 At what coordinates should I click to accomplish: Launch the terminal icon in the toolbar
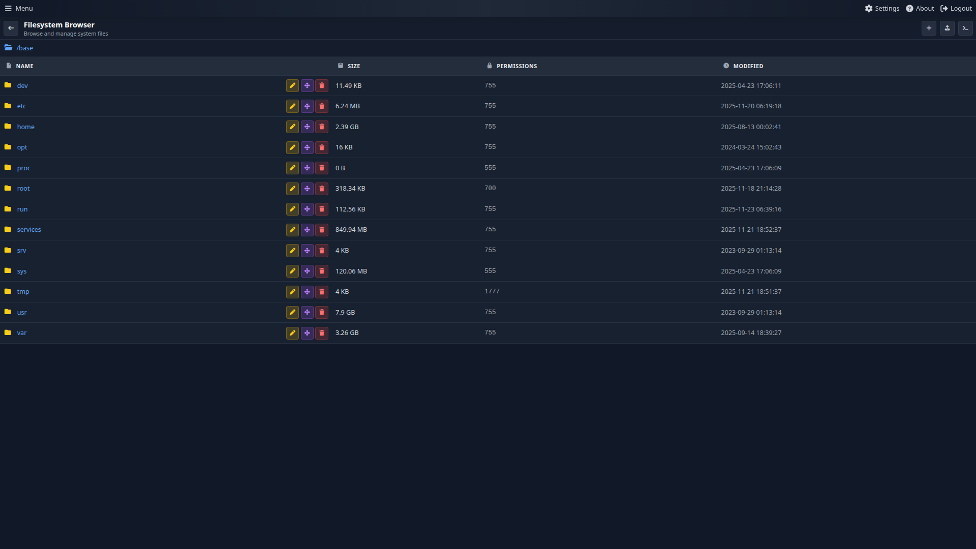965,28
